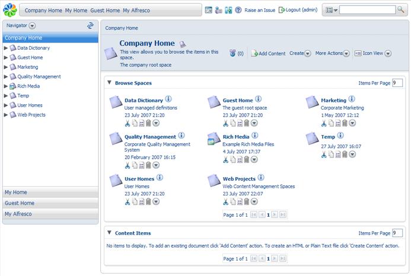Open the My Alfresco navigator section

[50, 214]
